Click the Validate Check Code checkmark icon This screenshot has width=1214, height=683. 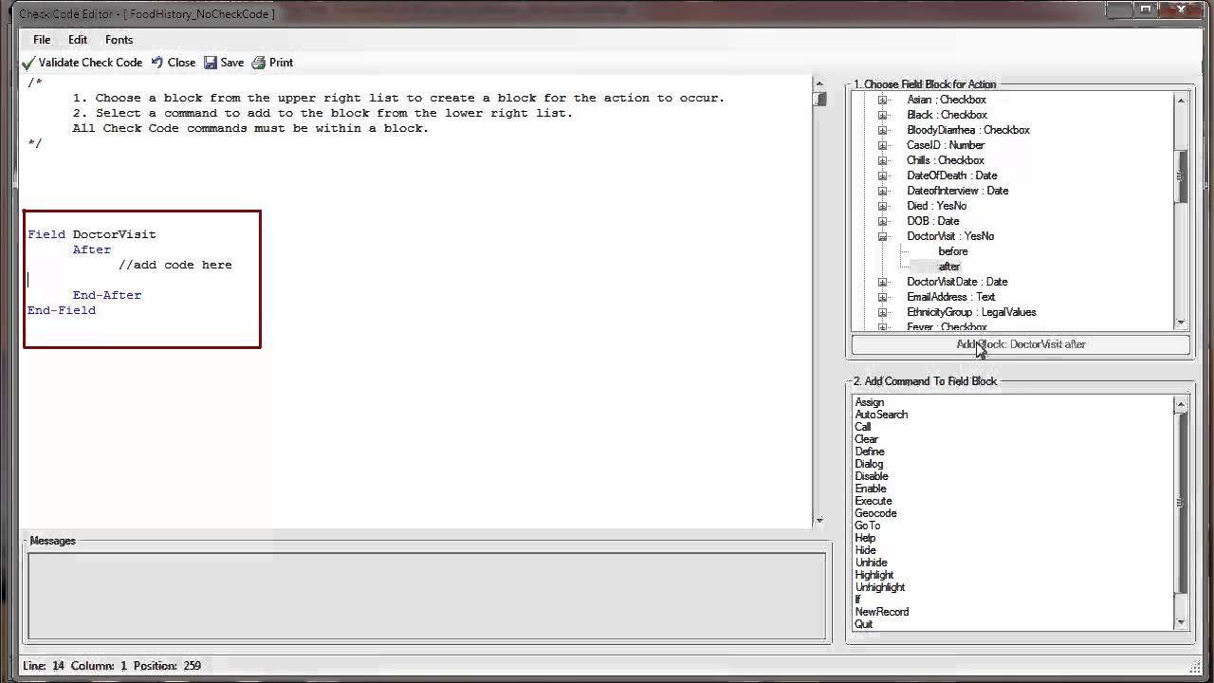28,63
